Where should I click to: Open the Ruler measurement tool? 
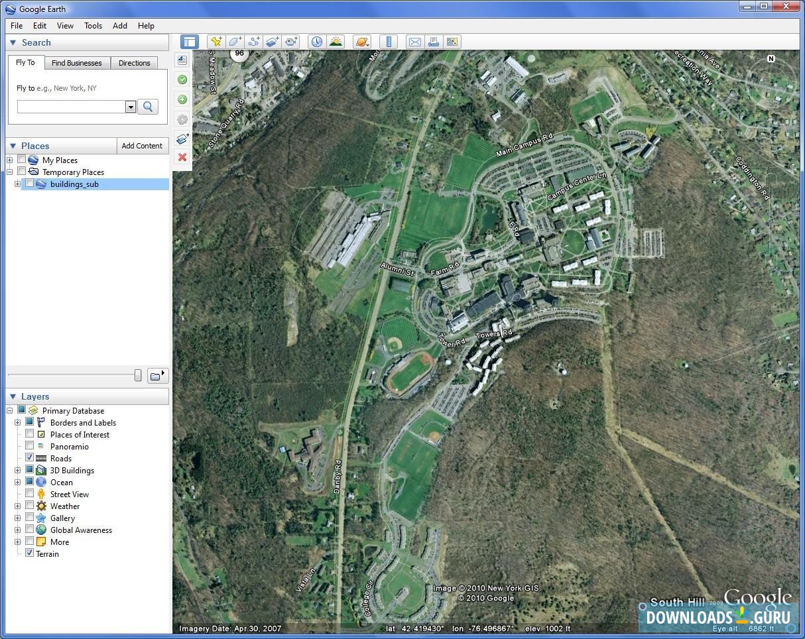(389, 42)
